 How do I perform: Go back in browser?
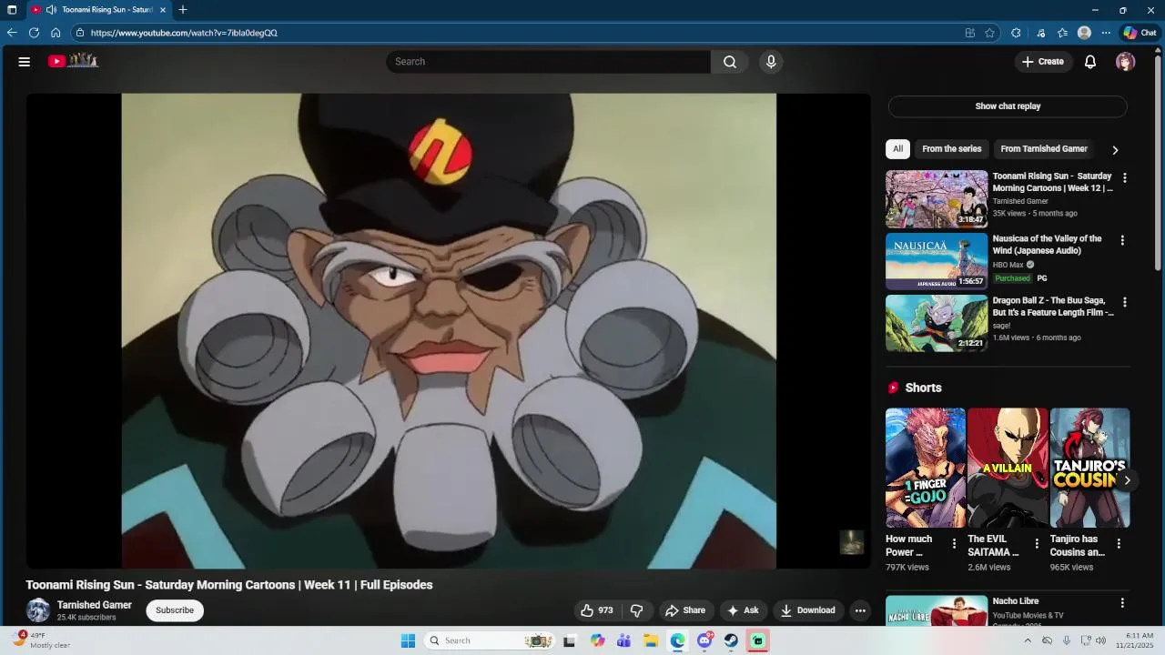12,33
